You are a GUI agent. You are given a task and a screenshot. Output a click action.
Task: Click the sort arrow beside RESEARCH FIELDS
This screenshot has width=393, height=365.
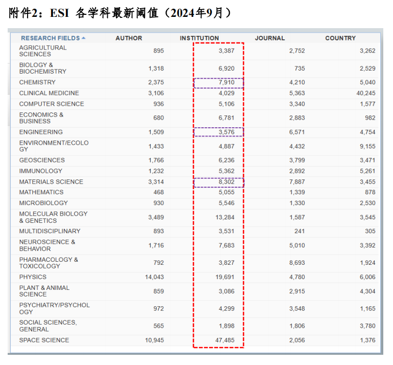coord(84,38)
